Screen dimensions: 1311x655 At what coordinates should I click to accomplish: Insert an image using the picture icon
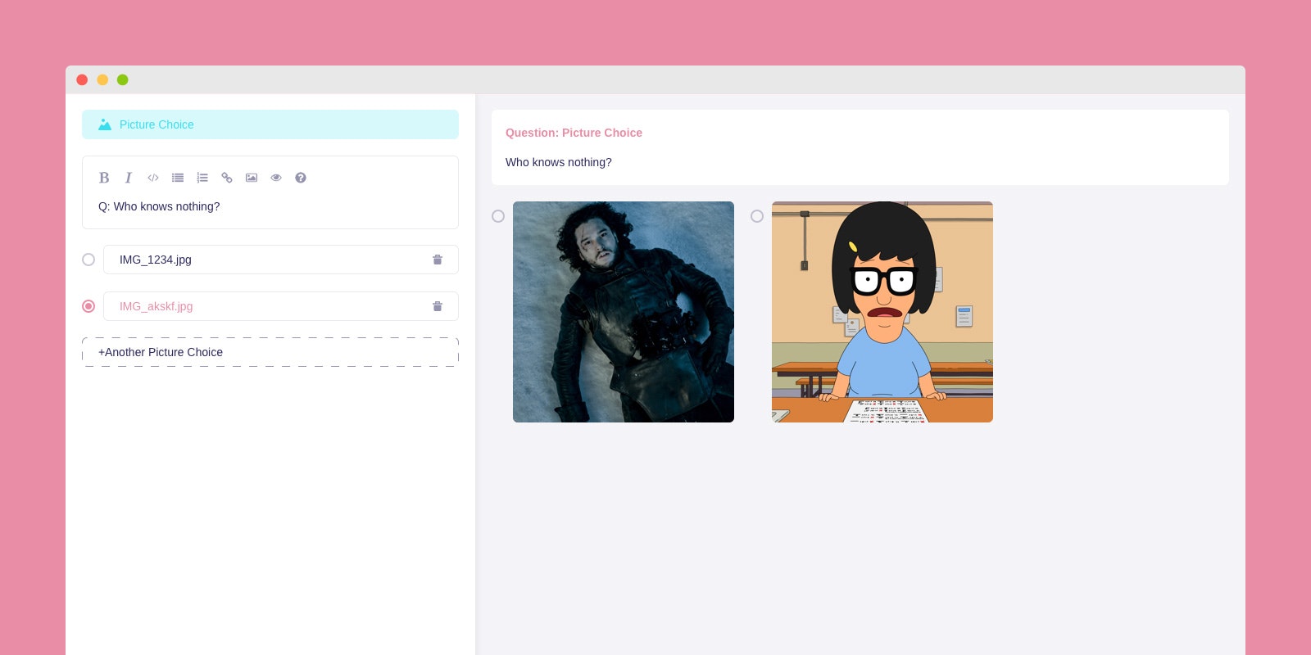(252, 178)
